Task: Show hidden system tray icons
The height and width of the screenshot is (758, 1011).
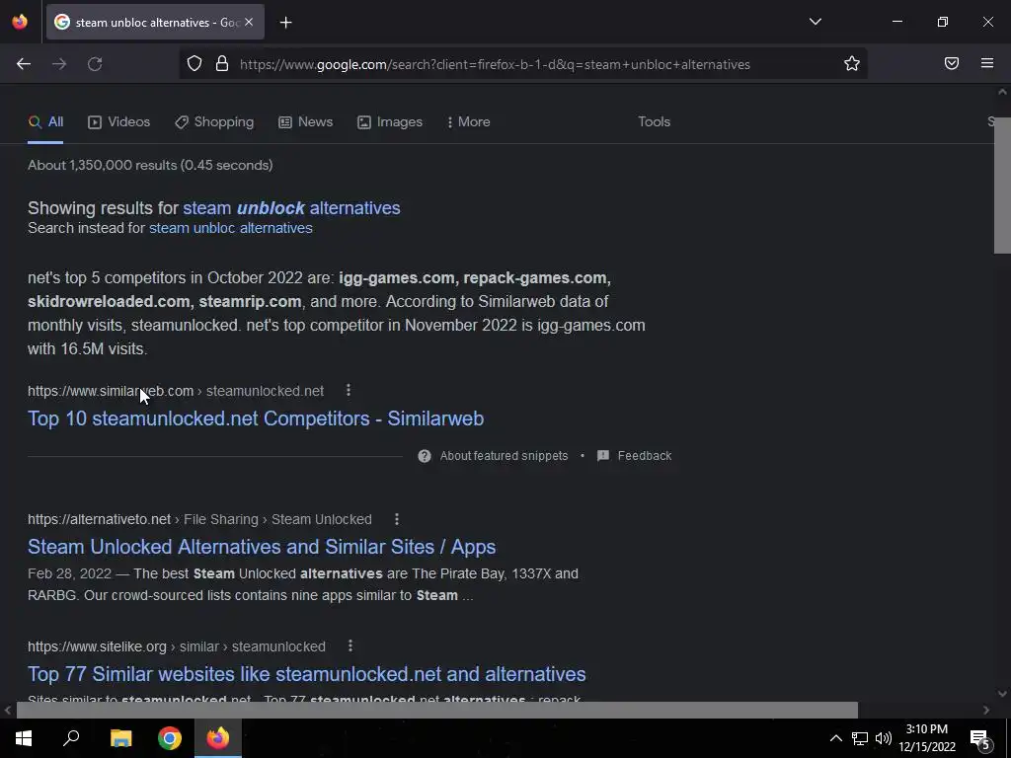Action: [835, 738]
